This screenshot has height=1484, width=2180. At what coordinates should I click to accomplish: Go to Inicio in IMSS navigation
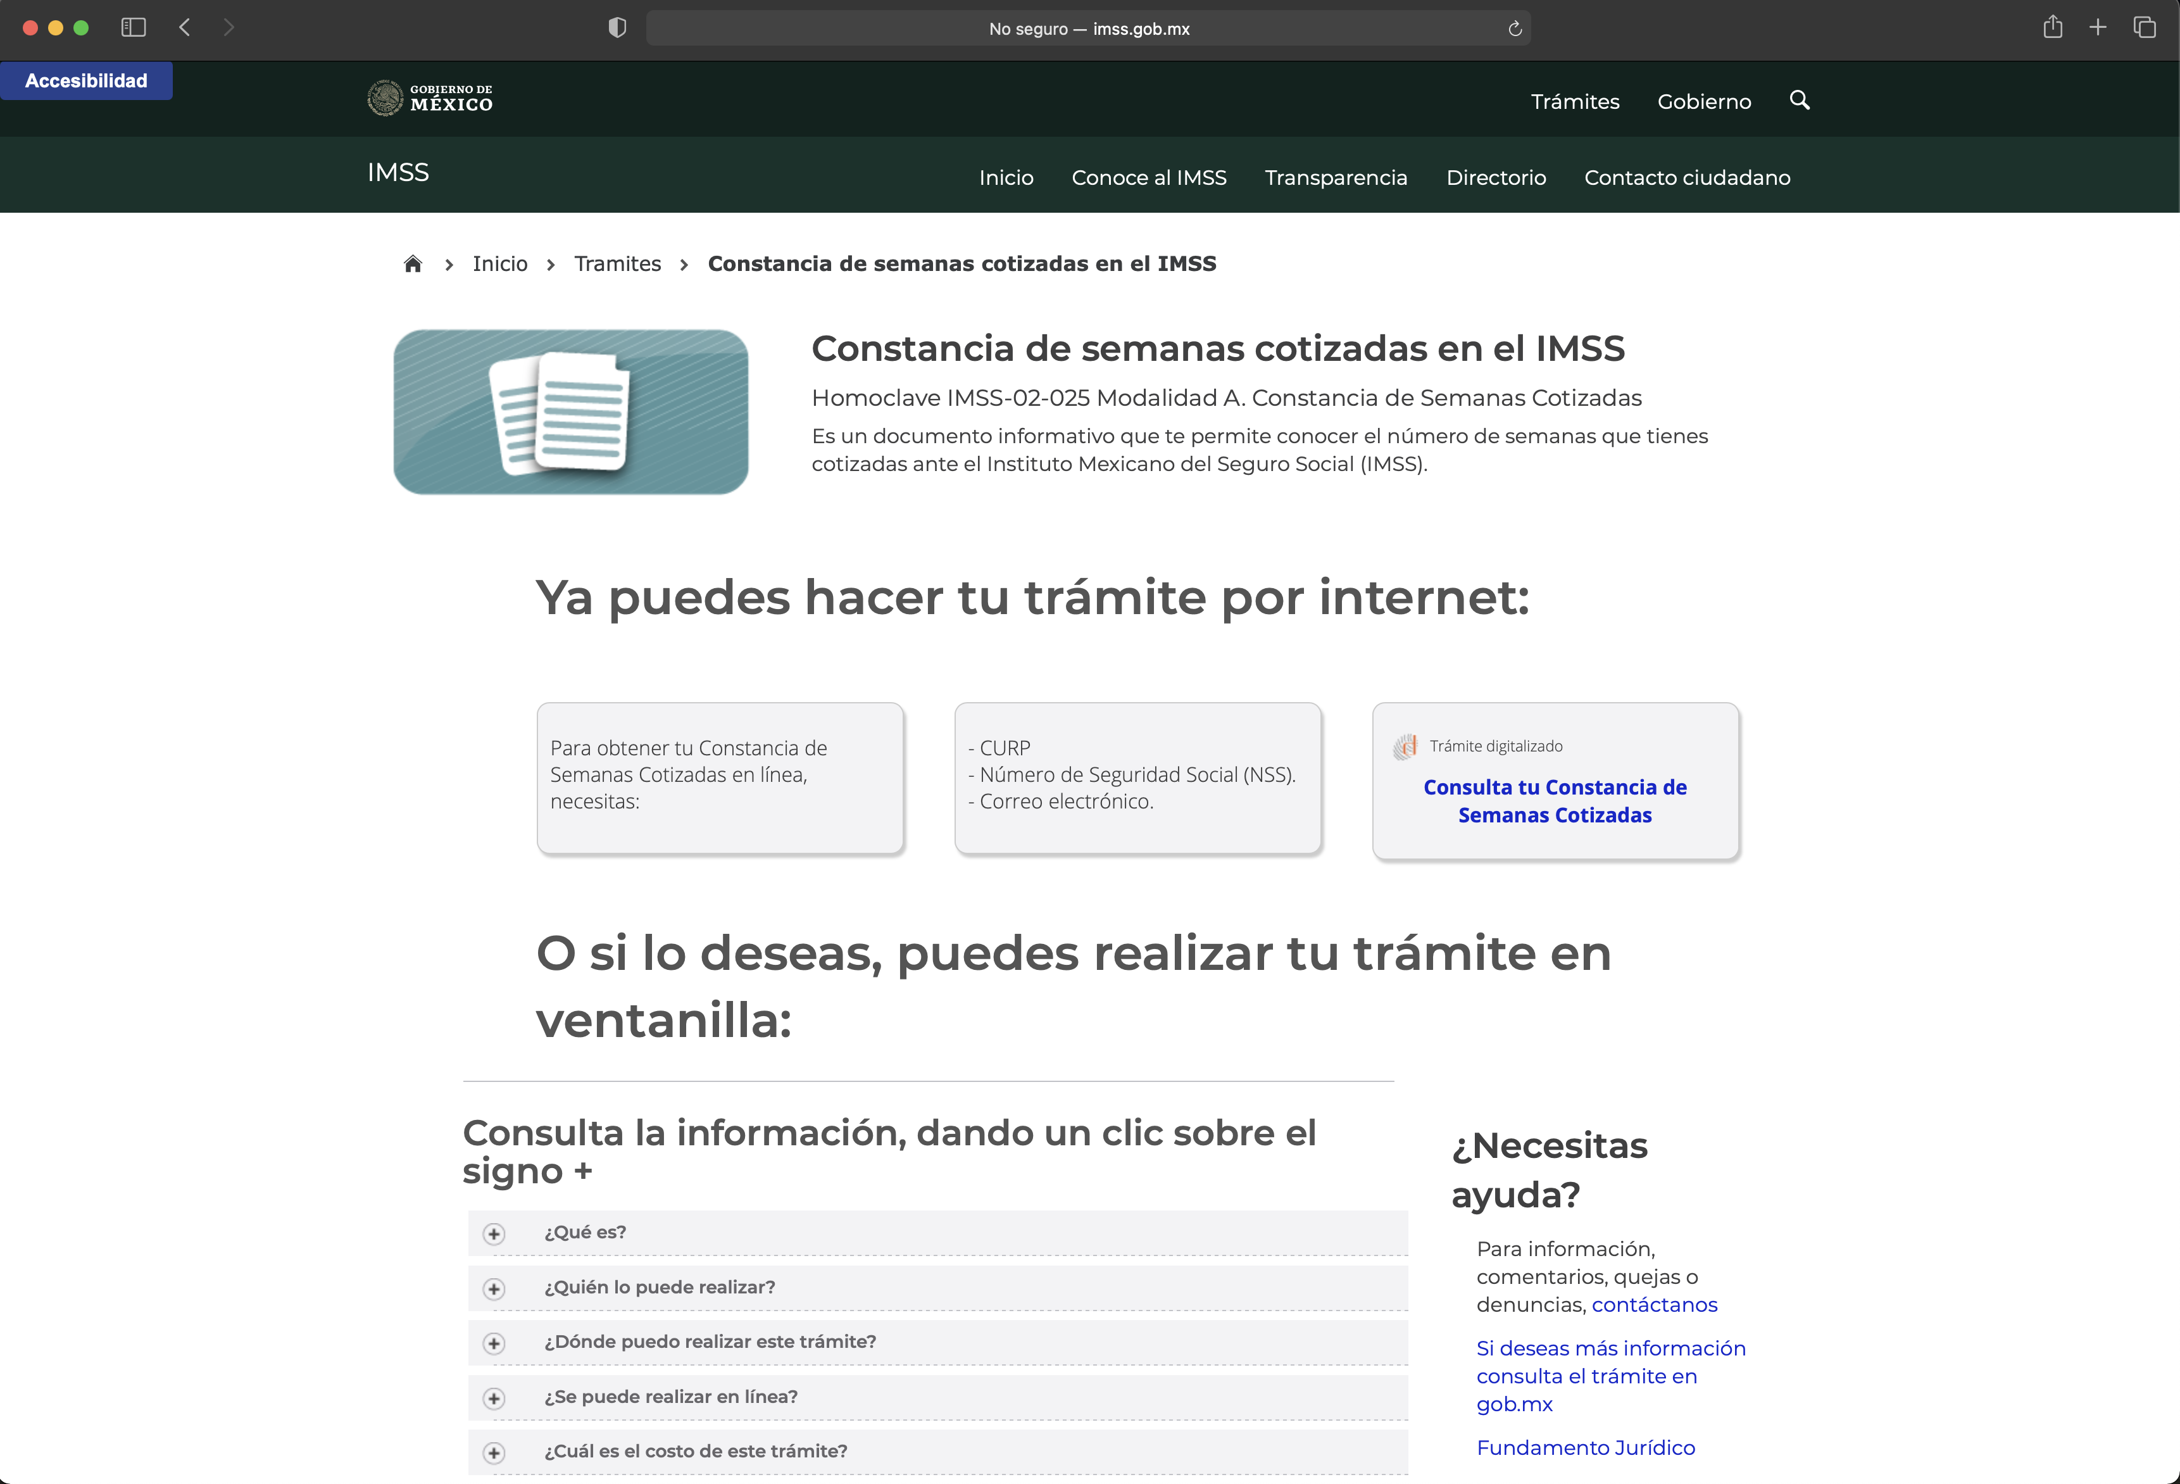tap(1006, 177)
